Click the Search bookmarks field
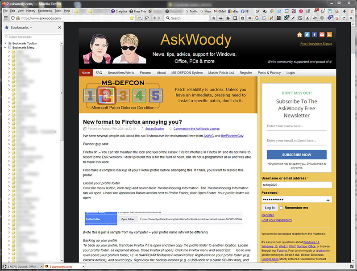The width and height of the screenshot is (357, 271). coord(31,37)
